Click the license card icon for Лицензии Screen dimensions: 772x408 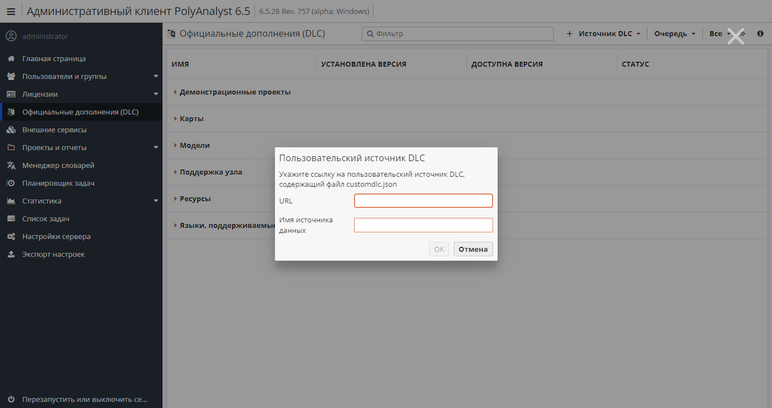pos(11,94)
